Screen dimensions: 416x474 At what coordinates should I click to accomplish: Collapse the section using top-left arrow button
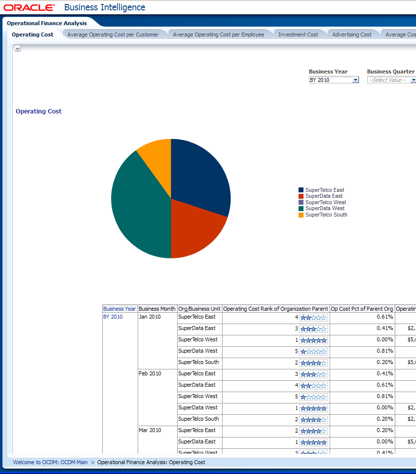[x=17, y=48]
